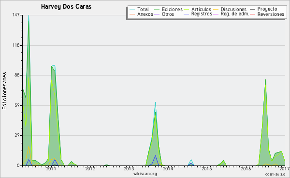The height and width of the screenshot is (178, 290).
Task: Click the x-axis year '2015'
Action: coord(207,168)
